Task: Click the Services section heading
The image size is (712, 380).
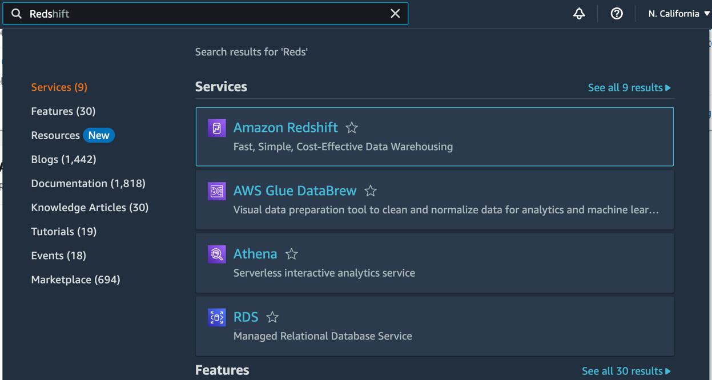Action: (x=221, y=87)
